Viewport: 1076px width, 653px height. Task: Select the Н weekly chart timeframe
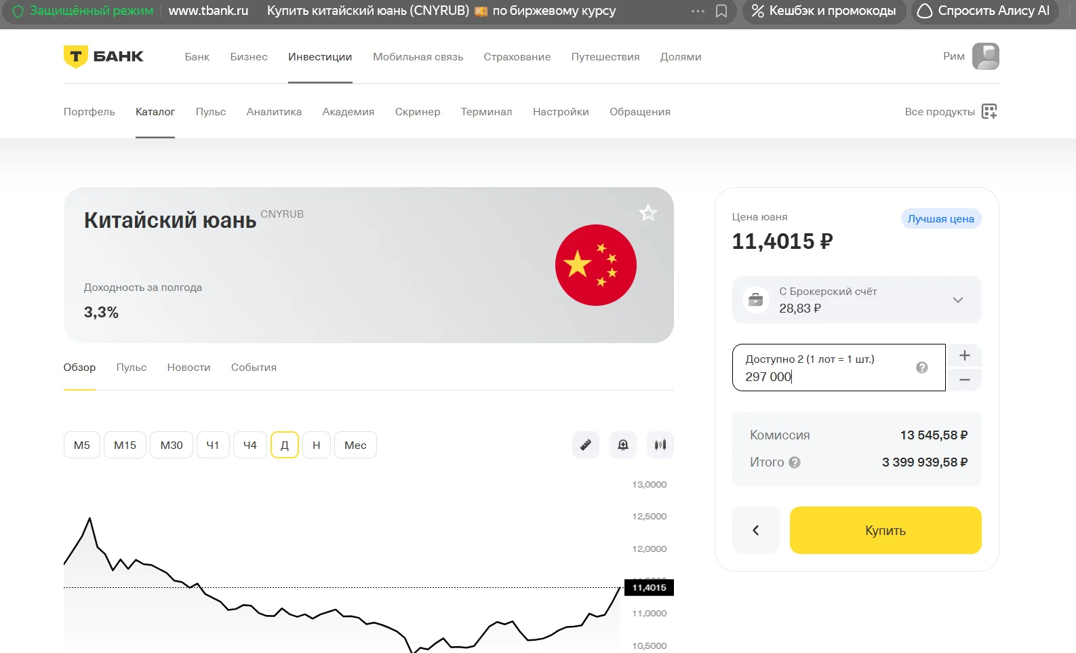click(x=317, y=445)
